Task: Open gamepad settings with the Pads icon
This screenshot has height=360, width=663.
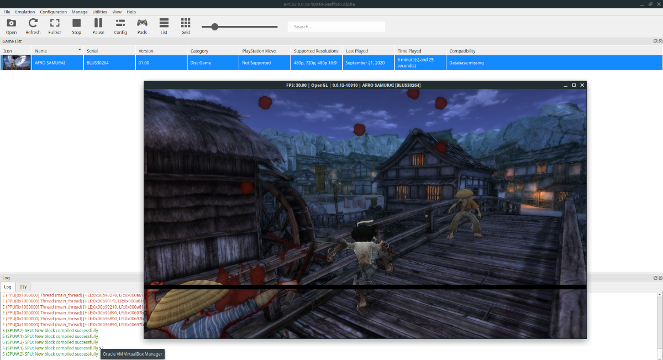Action: tap(141, 25)
